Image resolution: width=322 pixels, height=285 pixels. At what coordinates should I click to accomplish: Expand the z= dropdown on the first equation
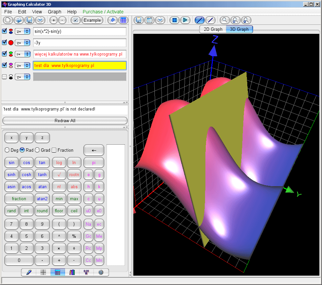[22, 31]
